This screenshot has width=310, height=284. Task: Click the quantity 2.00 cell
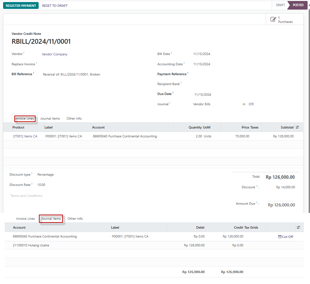(199, 136)
